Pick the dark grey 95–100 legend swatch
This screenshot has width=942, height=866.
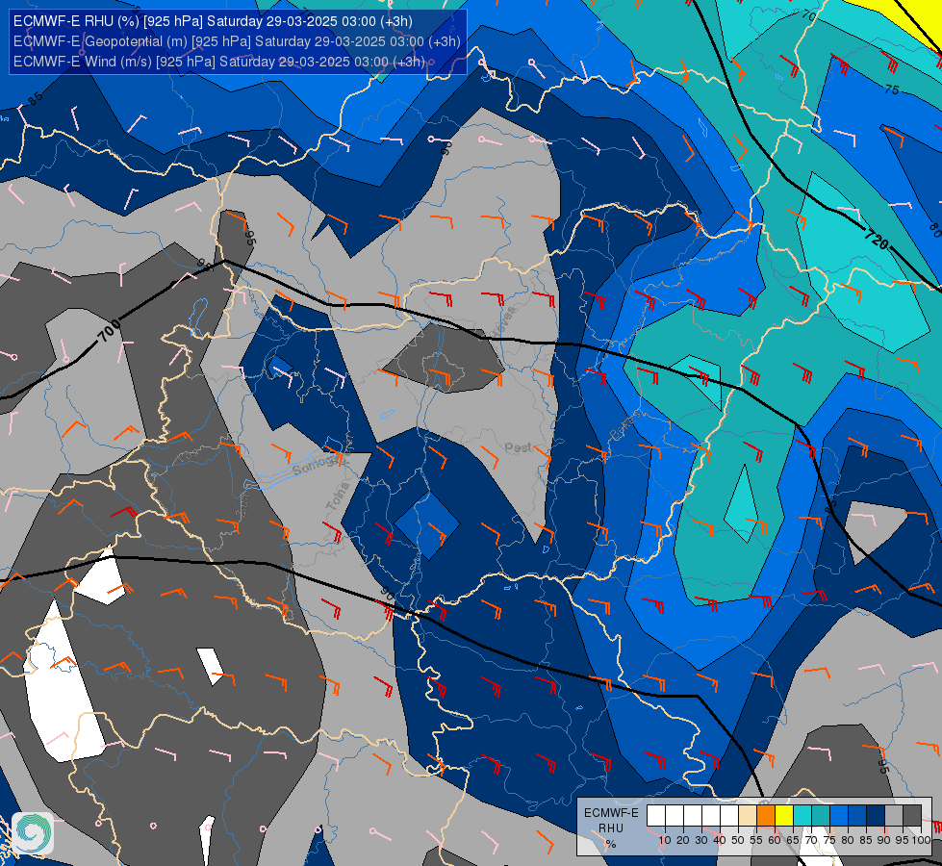(x=912, y=816)
